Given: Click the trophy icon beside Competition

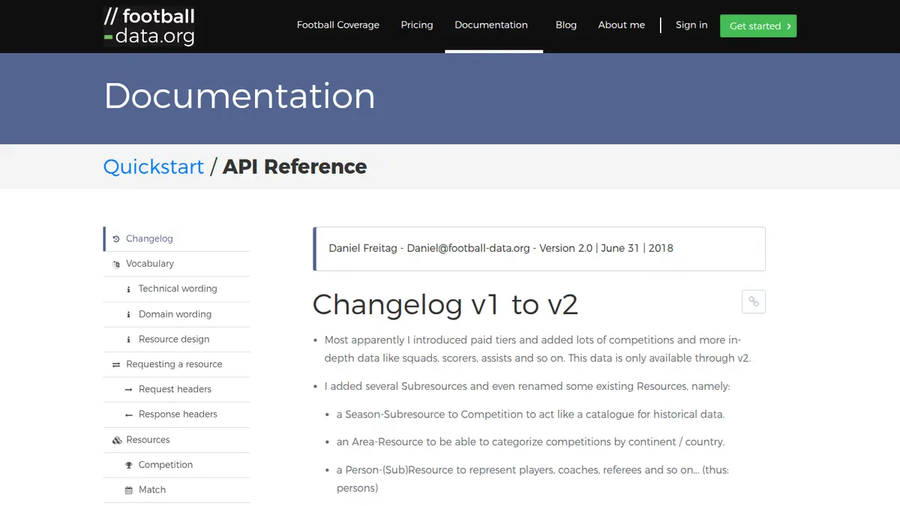Looking at the screenshot, I should 129,465.
